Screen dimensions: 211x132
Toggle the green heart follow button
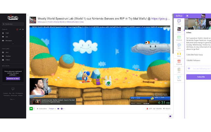click(31, 109)
